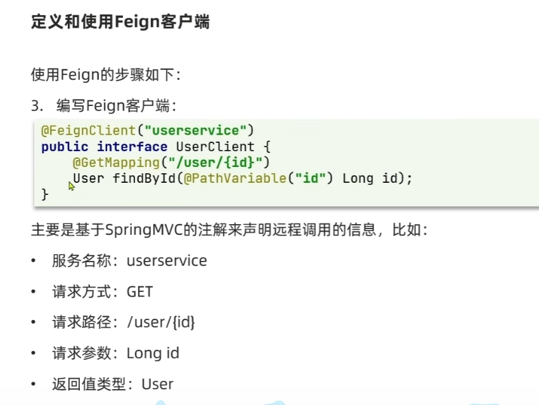Click the SpringMVC explanation paragraph
Screen dimensions: 539x405
228,229
